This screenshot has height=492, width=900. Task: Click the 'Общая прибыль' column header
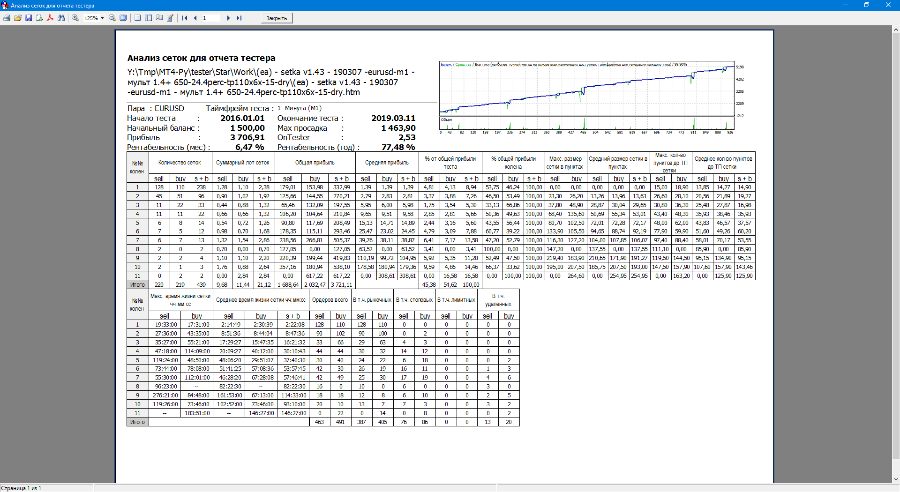tap(315, 163)
